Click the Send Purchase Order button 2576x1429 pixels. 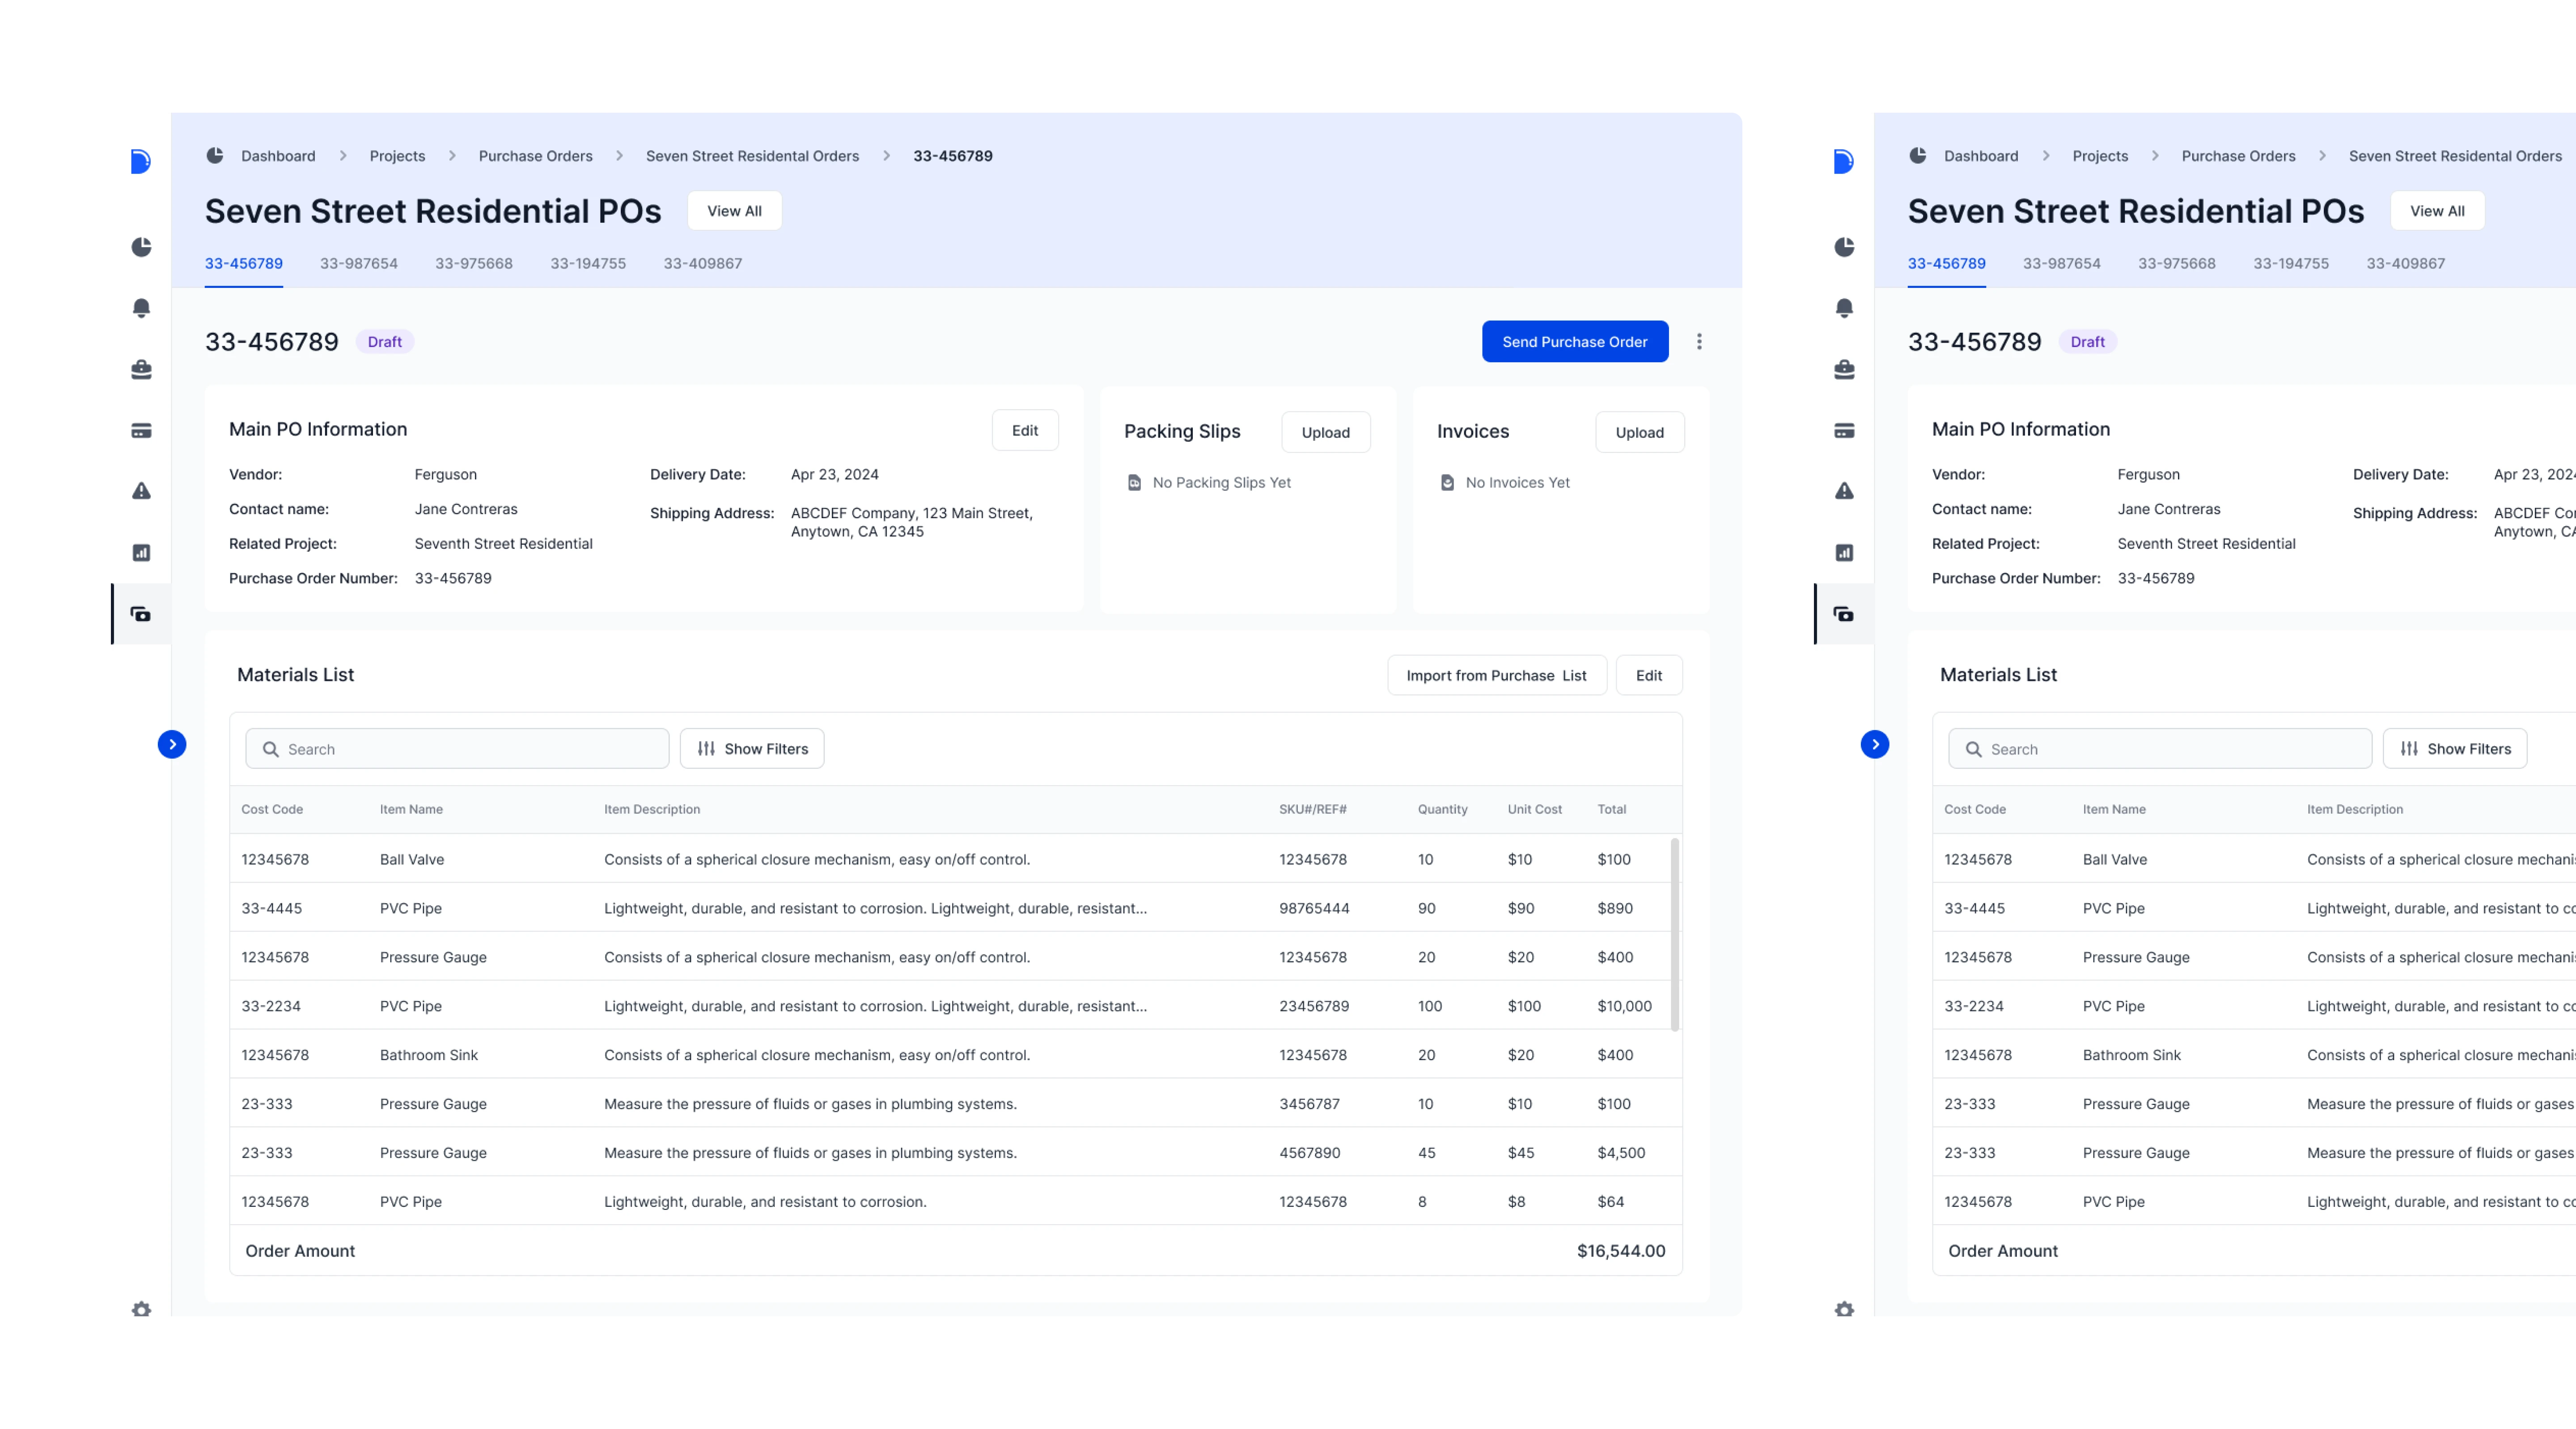click(x=1574, y=342)
